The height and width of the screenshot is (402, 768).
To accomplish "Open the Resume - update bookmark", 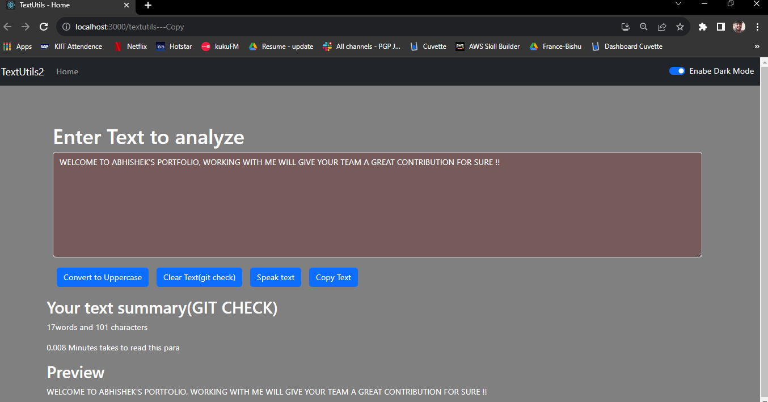I will (281, 46).
